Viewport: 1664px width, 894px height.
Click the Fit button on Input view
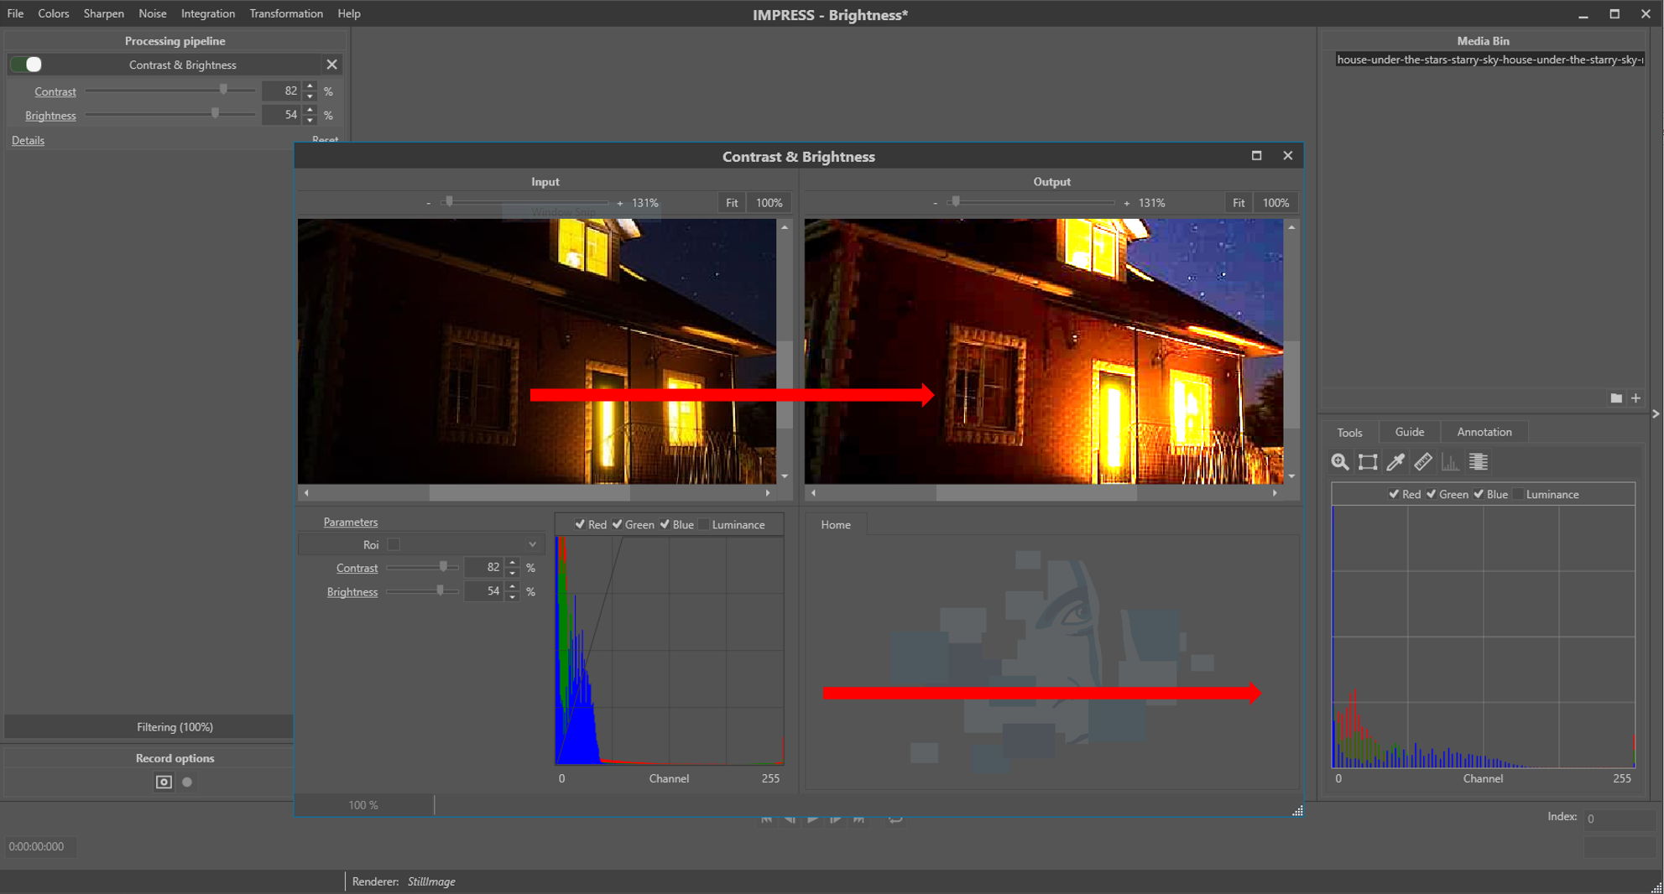[732, 203]
